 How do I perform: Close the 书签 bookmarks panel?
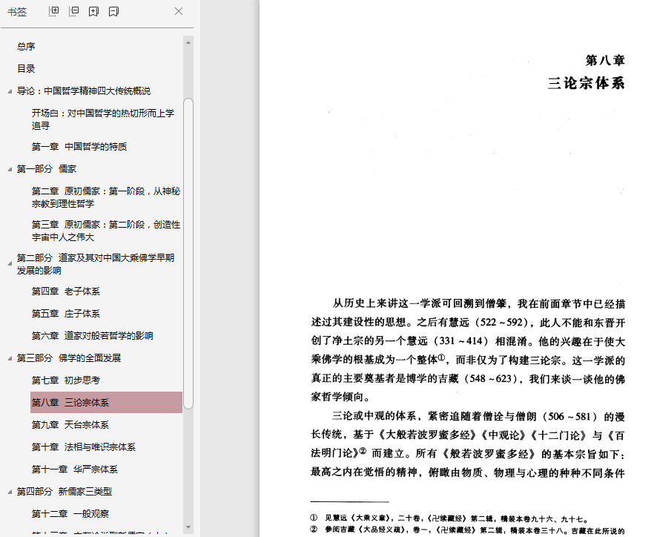179,11
